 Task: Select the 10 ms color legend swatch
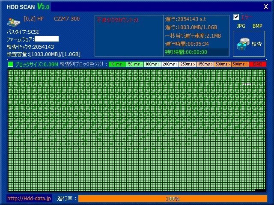tap(117, 64)
